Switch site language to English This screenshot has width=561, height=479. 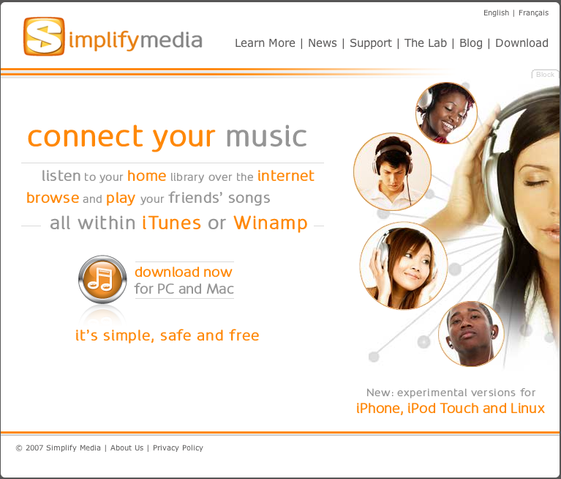point(496,13)
